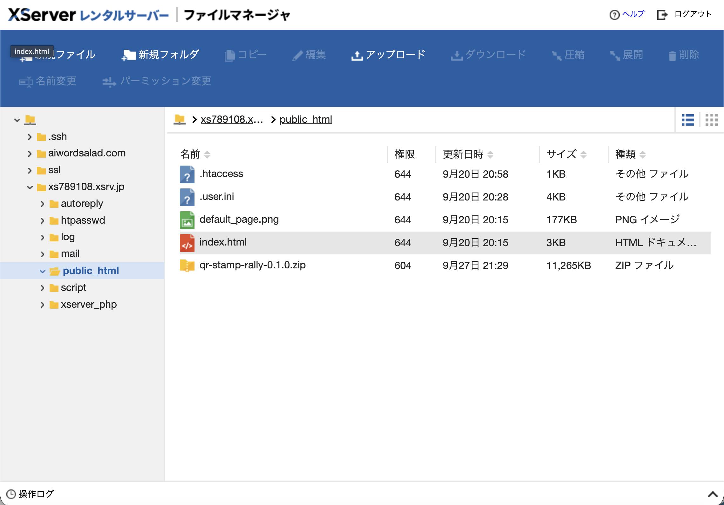Click the copy (コピー) toolbar icon
The image size is (724, 505).
tap(229, 56)
